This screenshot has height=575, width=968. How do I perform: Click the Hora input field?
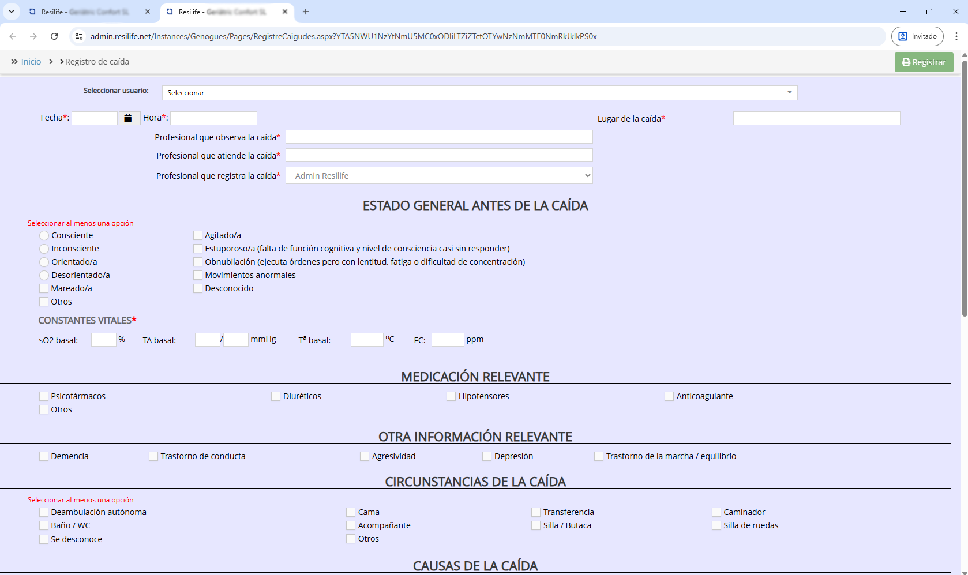(x=213, y=118)
